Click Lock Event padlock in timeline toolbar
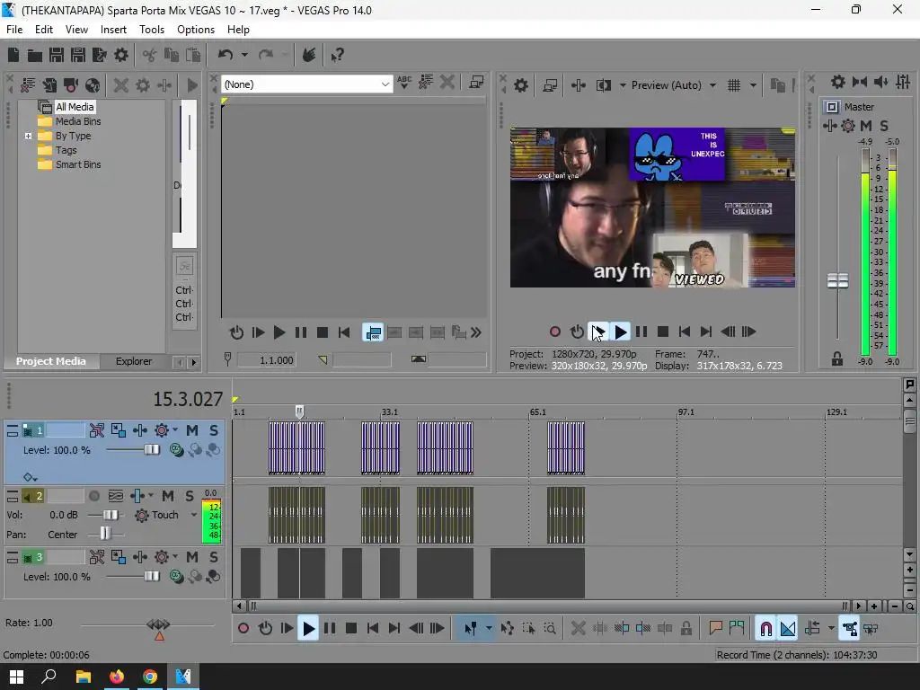Screen dimensions: 920x690 pyautogui.click(x=686, y=628)
